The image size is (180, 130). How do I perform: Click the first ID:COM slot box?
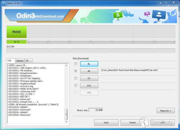(17, 51)
